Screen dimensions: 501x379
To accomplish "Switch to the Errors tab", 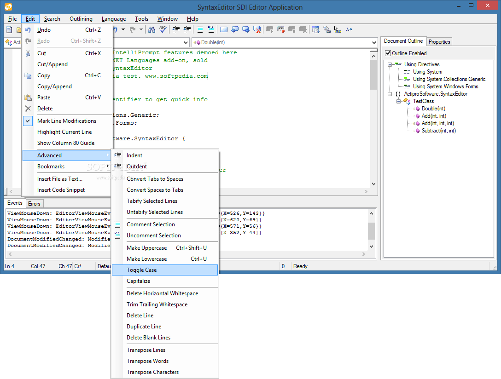I will tap(34, 204).
